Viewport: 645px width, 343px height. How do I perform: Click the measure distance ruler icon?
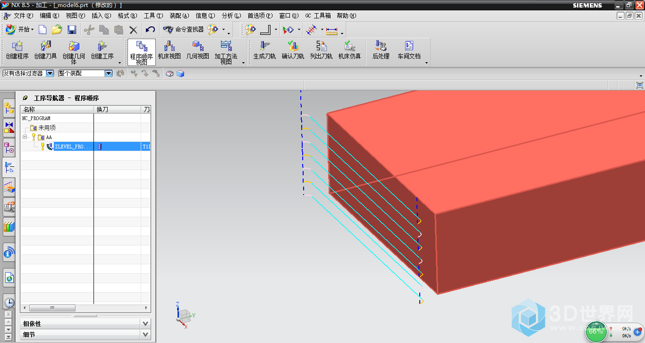point(332,30)
